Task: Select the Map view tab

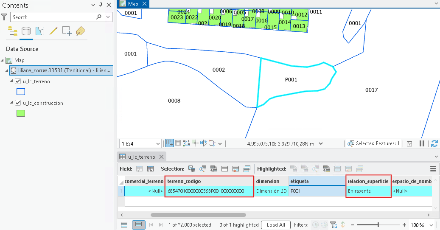Action: point(133,4)
